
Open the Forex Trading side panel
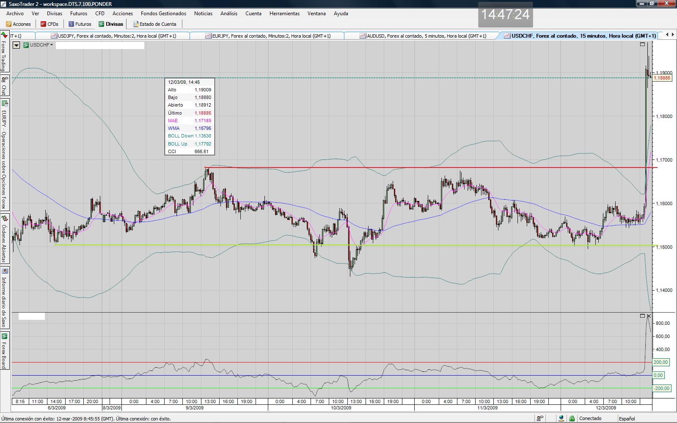tap(4, 52)
